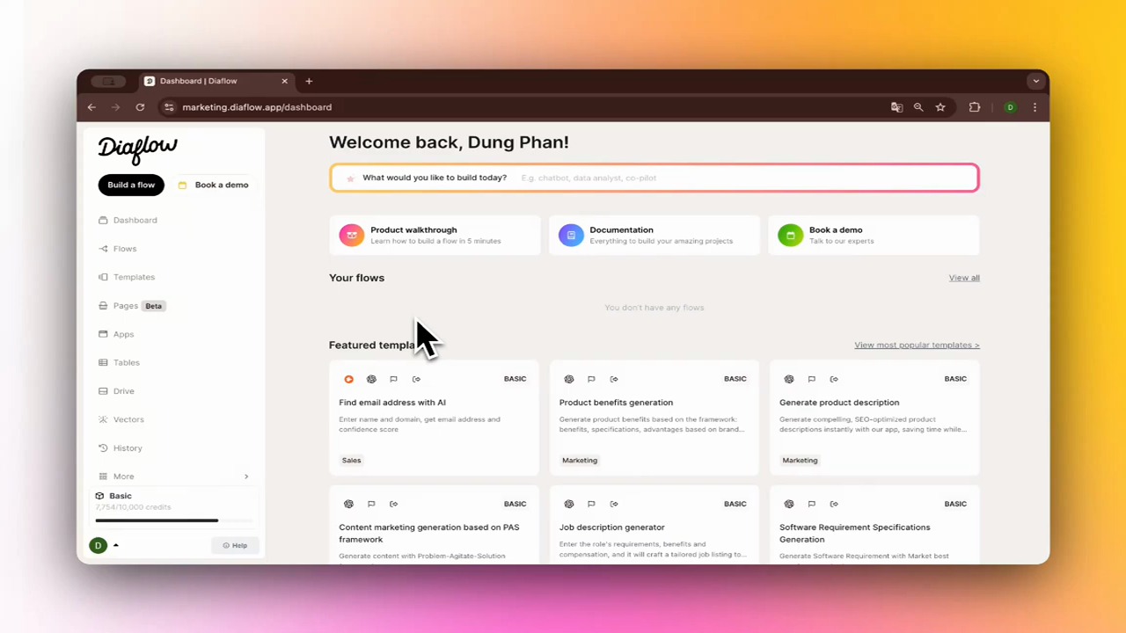Bookmark this page with the star icon

click(x=940, y=107)
